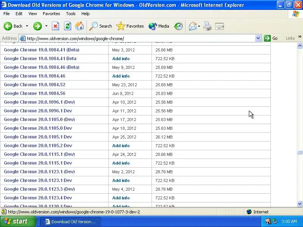Open the Favorites star in the toolbar
Viewport: 303px width, 227px height.
(130, 26)
